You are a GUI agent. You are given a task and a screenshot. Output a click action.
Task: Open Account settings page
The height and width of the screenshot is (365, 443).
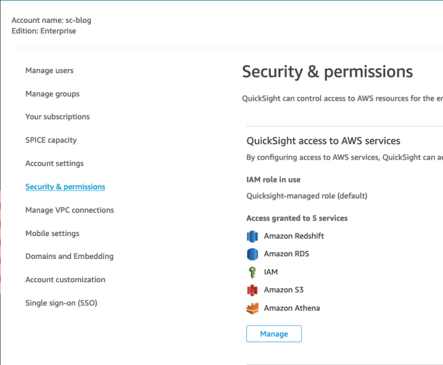pos(54,163)
